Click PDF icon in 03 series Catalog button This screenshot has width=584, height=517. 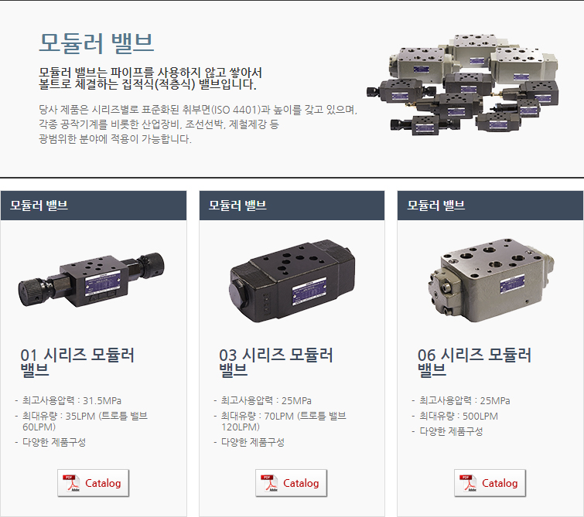point(269,483)
